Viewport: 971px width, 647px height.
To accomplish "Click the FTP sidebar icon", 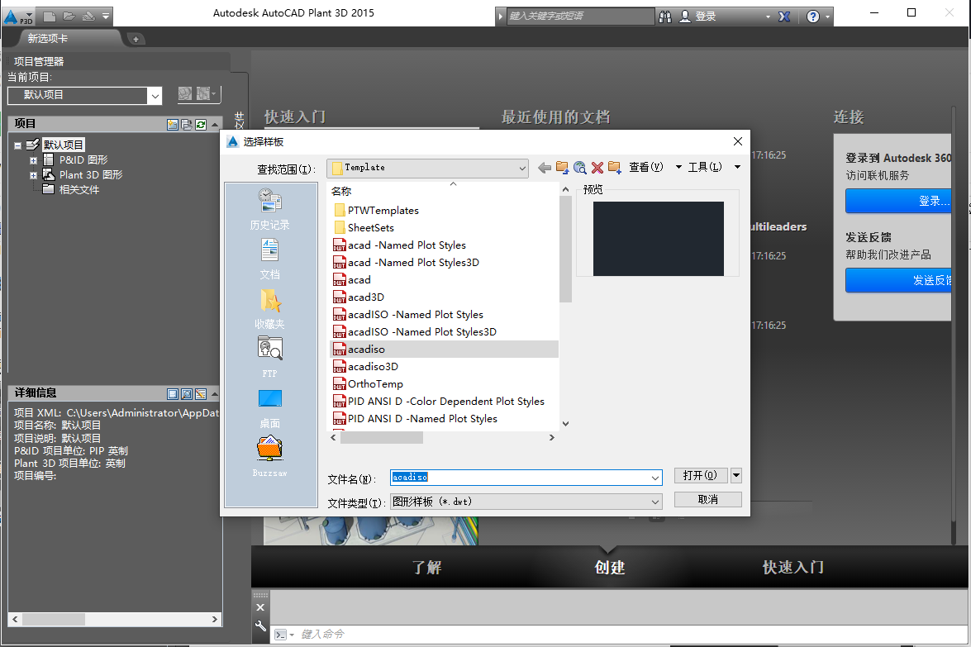I will tap(269, 354).
